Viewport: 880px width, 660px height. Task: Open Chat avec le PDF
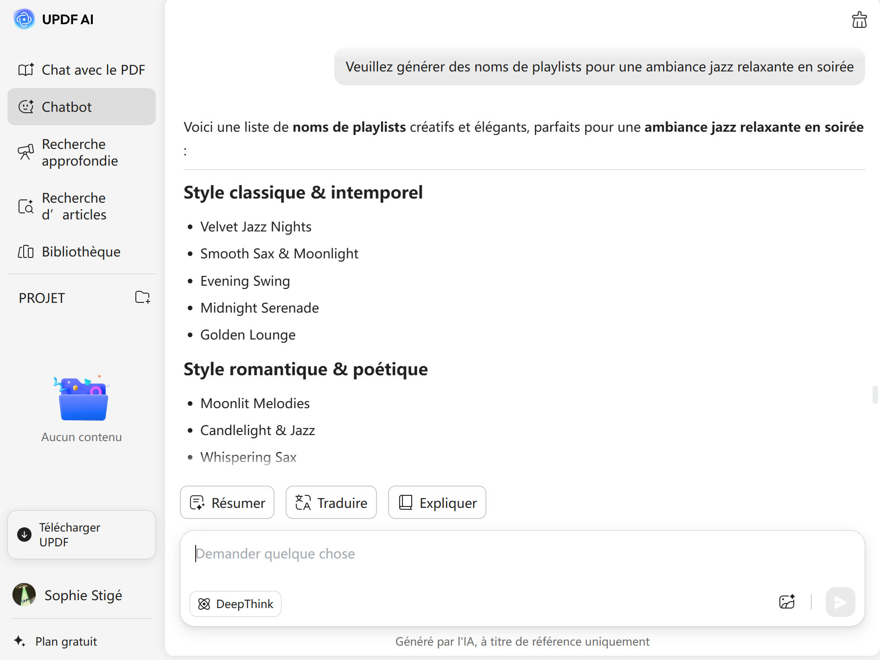coord(82,70)
